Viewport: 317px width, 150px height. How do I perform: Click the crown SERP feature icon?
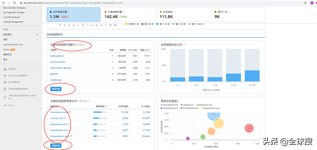pos(97,25)
